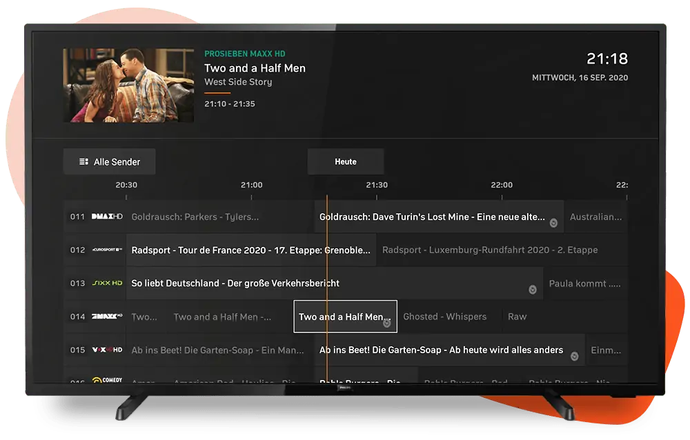Open the Two and a Half Men preview thumbnail
690x440 pixels.
128,86
